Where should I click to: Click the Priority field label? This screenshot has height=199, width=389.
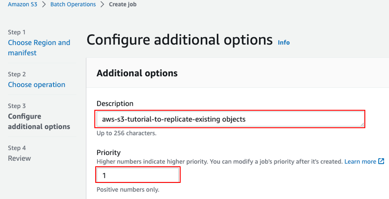108,152
